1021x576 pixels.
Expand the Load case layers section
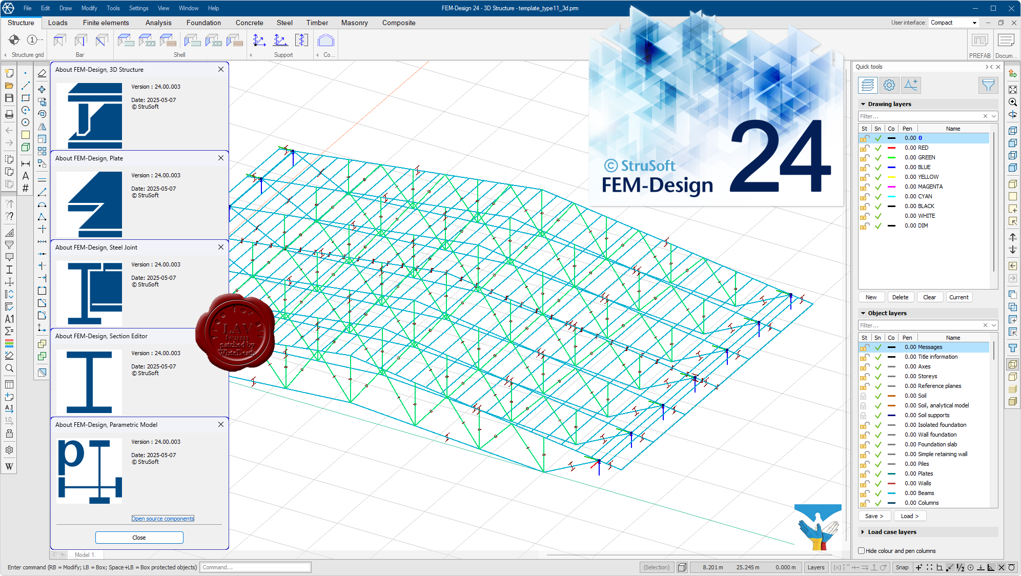863,532
